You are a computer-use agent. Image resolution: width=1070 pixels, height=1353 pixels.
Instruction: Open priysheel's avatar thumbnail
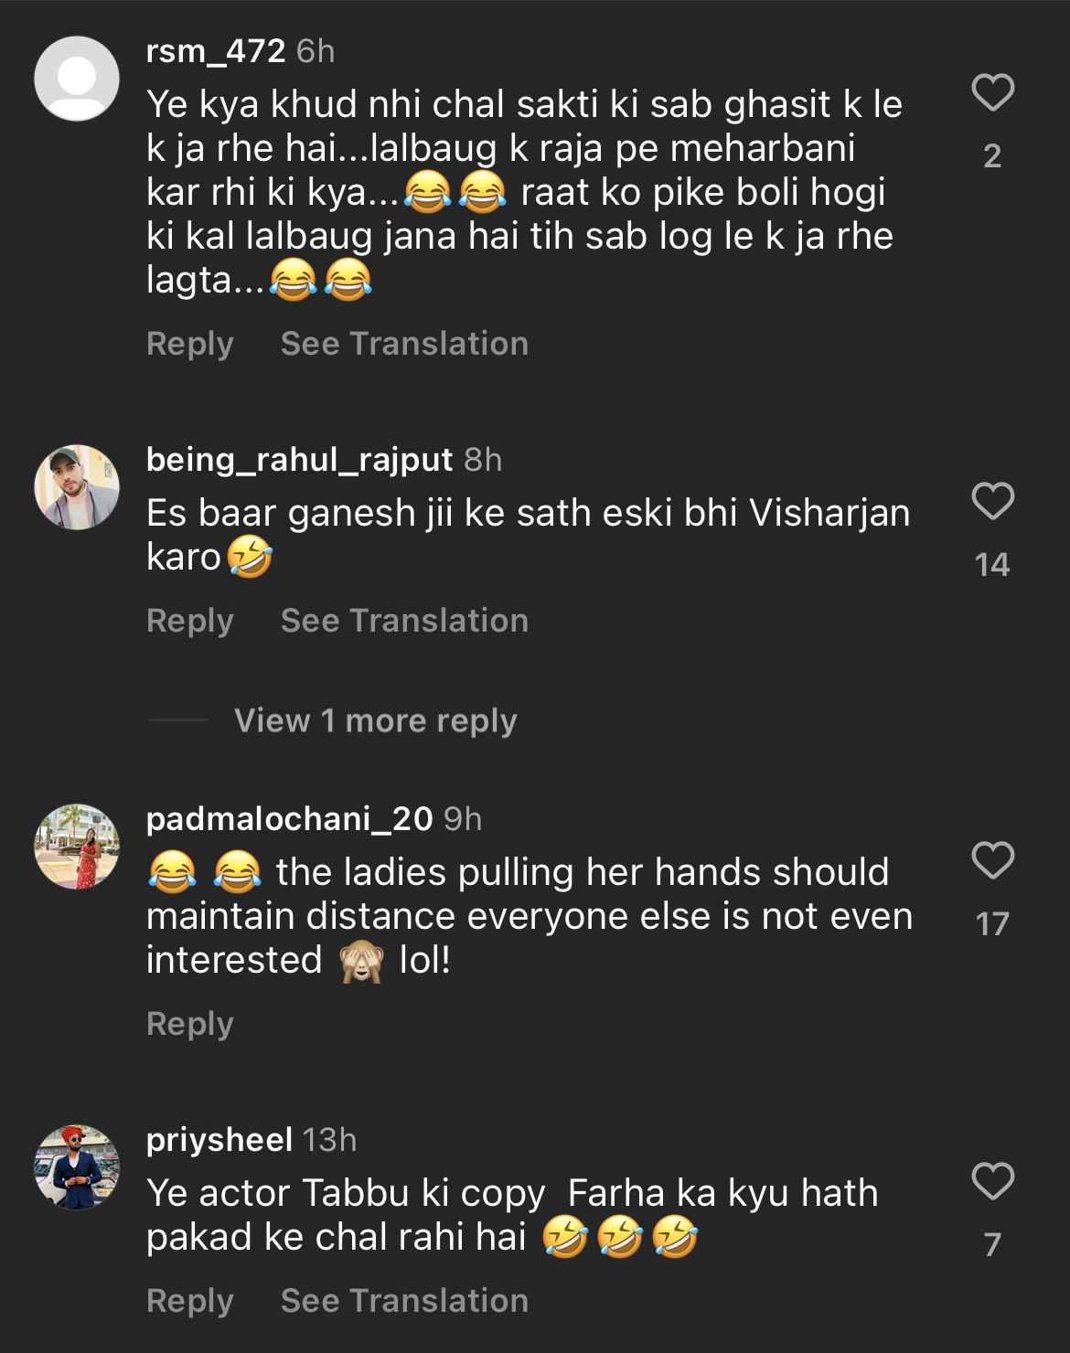(x=77, y=1167)
